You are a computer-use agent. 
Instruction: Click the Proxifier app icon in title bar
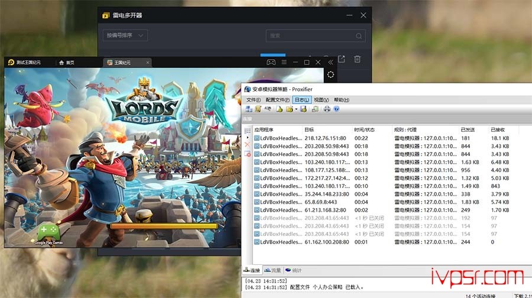tap(247, 89)
